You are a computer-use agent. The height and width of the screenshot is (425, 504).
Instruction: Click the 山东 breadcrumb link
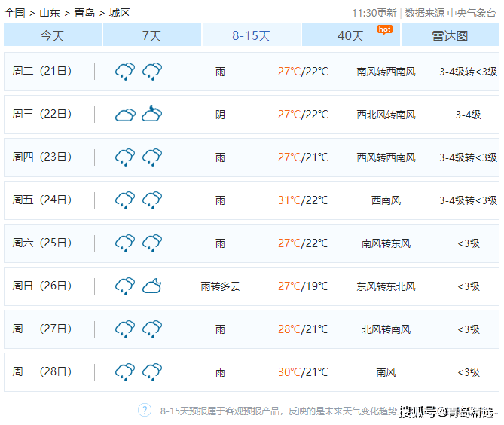50,13
